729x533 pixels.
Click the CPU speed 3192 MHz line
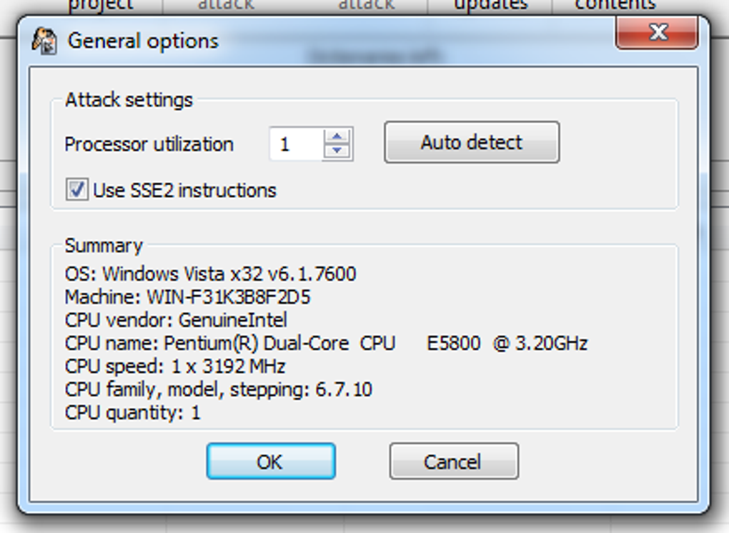175,367
